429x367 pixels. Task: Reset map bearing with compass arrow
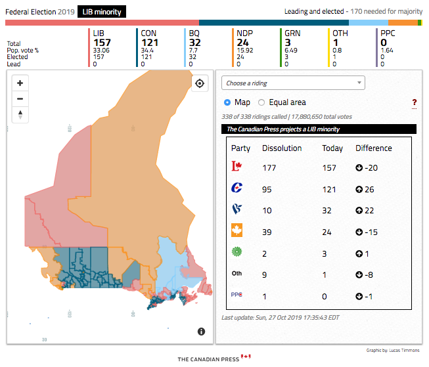[x=20, y=114]
